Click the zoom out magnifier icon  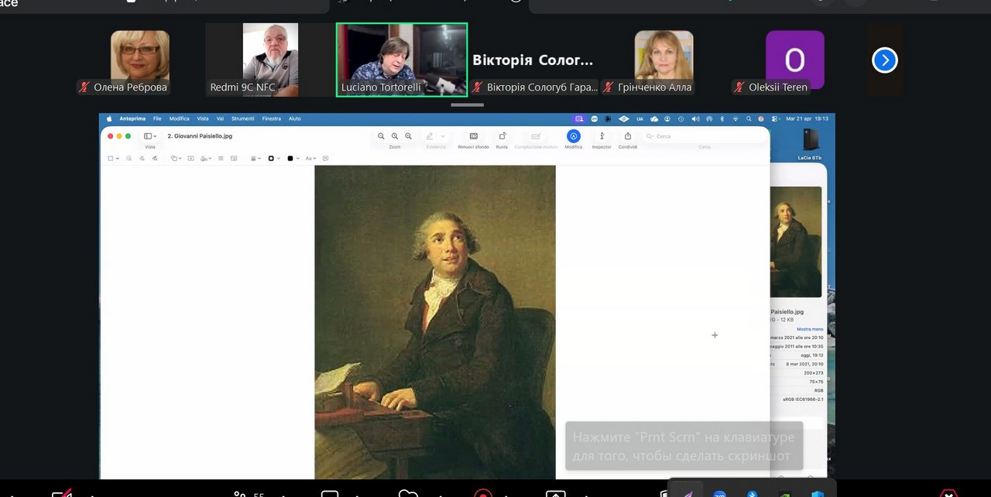click(381, 136)
